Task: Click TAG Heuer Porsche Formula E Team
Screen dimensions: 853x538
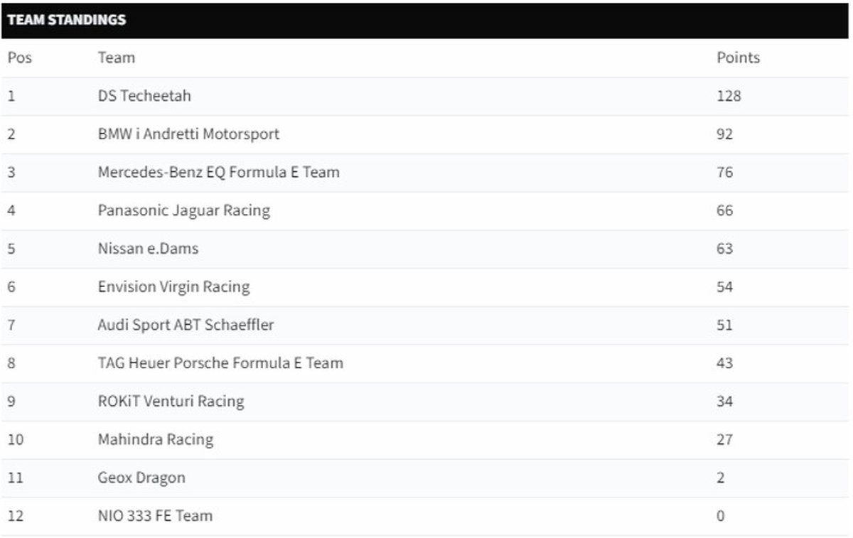Action: point(220,364)
